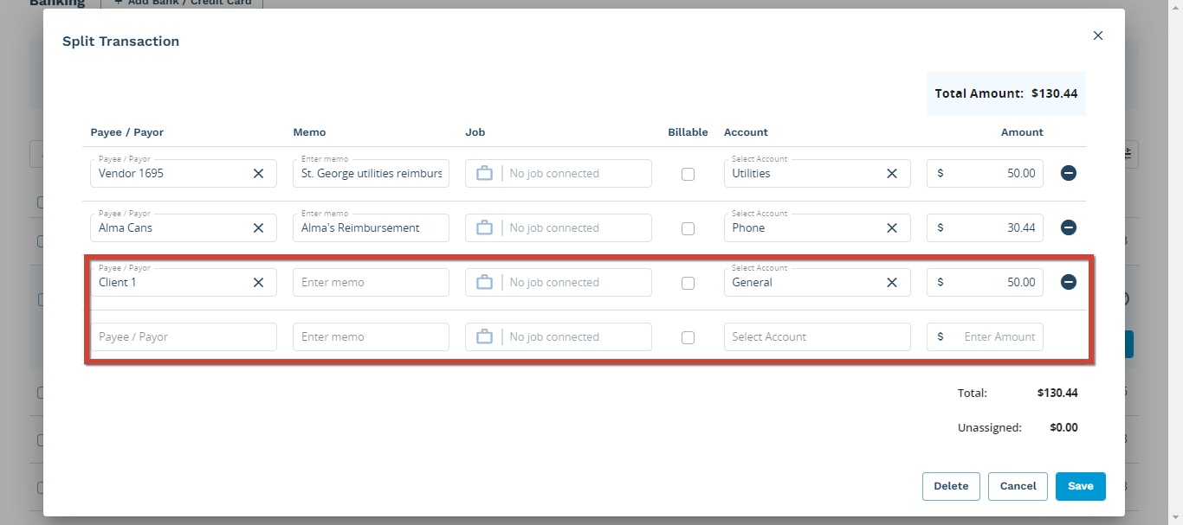Check Billable for Client 1 row
The image size is (1183, 525).
(688, 283)
